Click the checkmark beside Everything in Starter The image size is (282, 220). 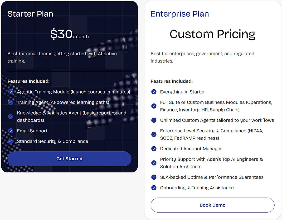[x=154, y=92]
